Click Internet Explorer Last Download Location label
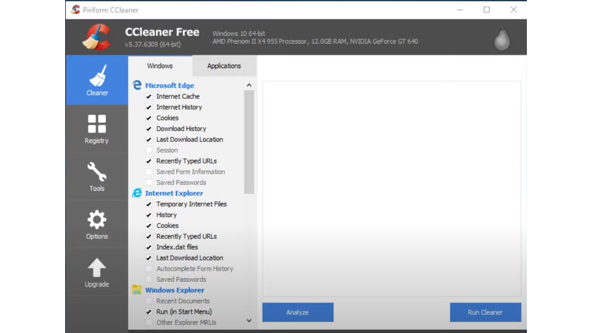This screenshot has height=333, width=592. coord(189,258)
